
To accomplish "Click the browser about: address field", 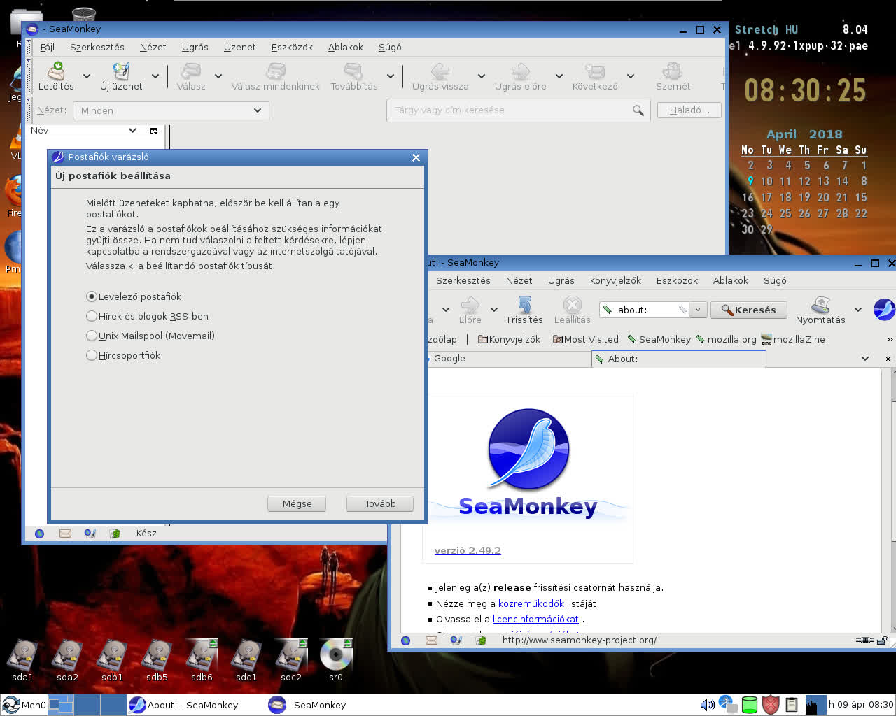I will coord(644,310).
